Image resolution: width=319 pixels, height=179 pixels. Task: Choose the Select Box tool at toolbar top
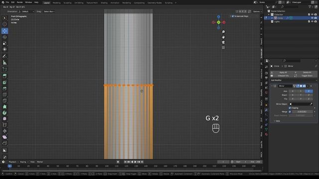point(4,18)
